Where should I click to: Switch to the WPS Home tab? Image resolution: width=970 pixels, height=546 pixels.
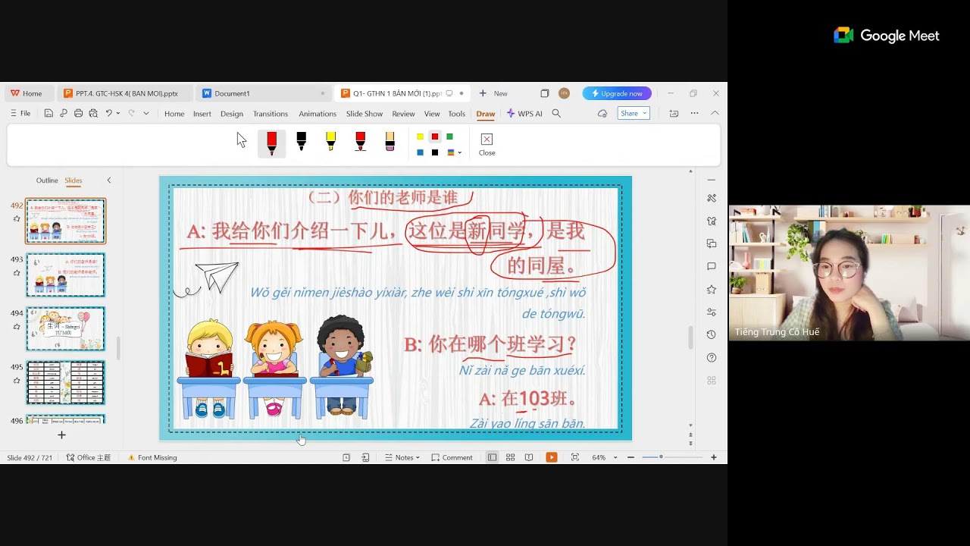point(27,93)
